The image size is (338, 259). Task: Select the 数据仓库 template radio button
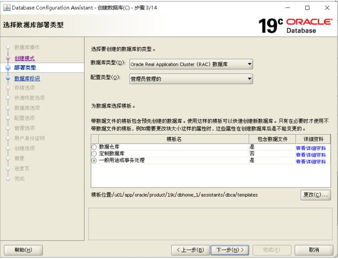click(93, 147)
